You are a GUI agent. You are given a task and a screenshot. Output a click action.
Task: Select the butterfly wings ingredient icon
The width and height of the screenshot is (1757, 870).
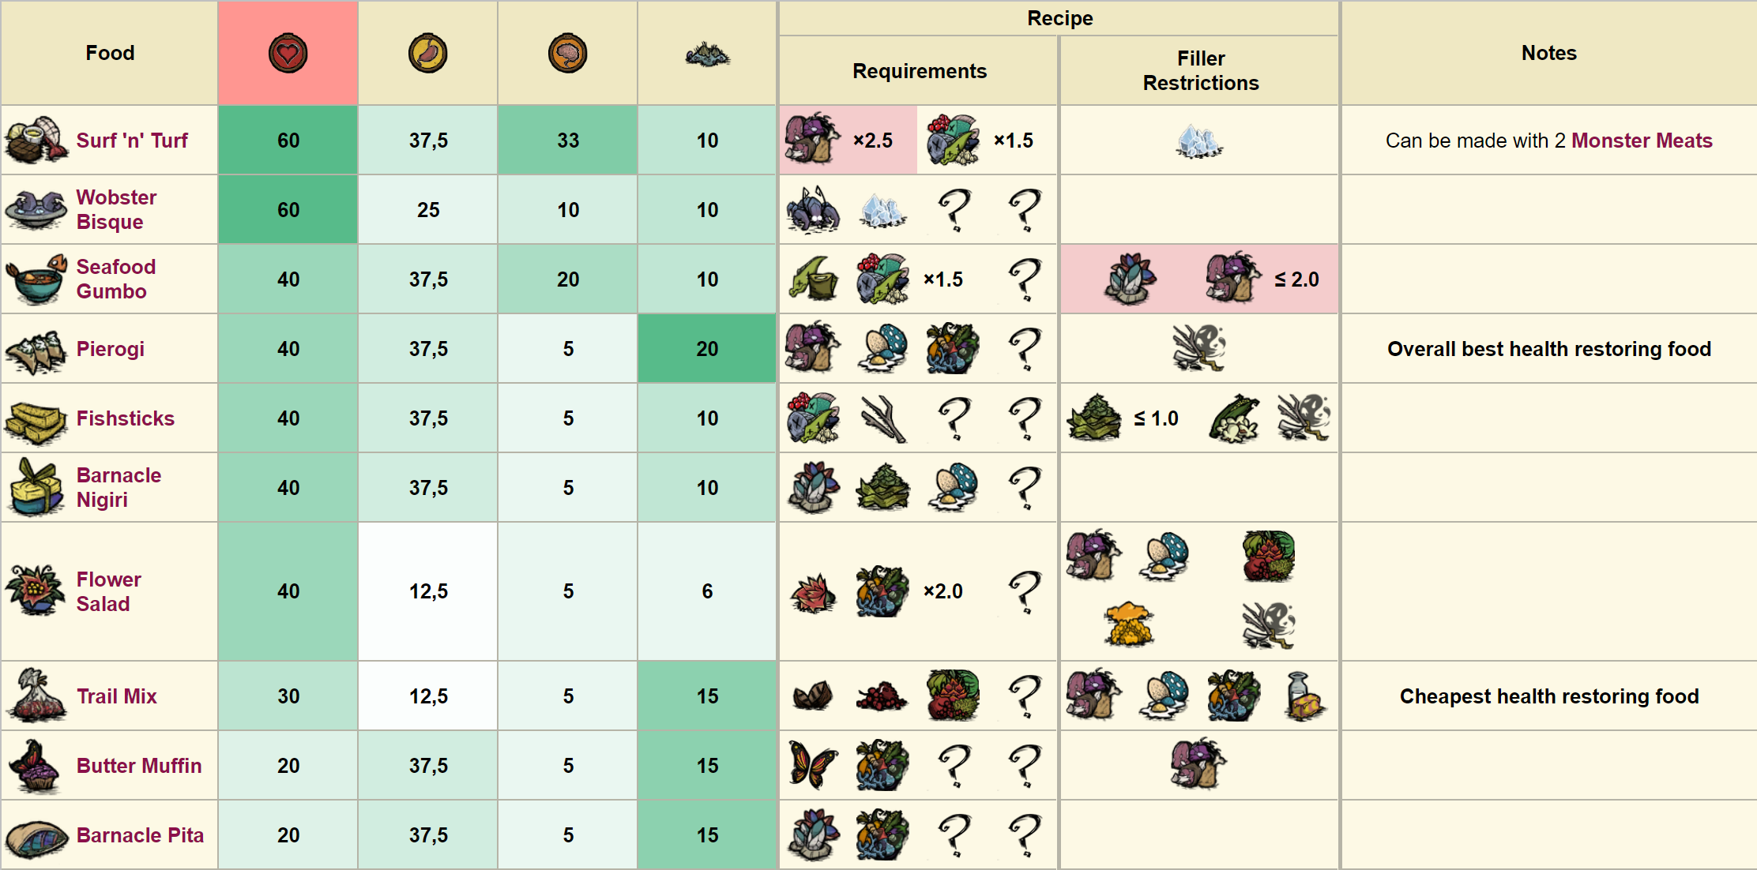[812, 765]
